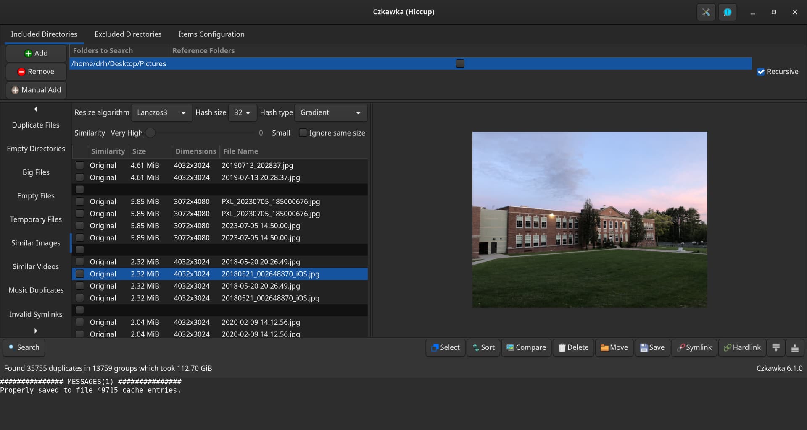Open the Hash type Gradient dropdown
Viewport: 807px width, 430px height.
click(x=331, y=112)
